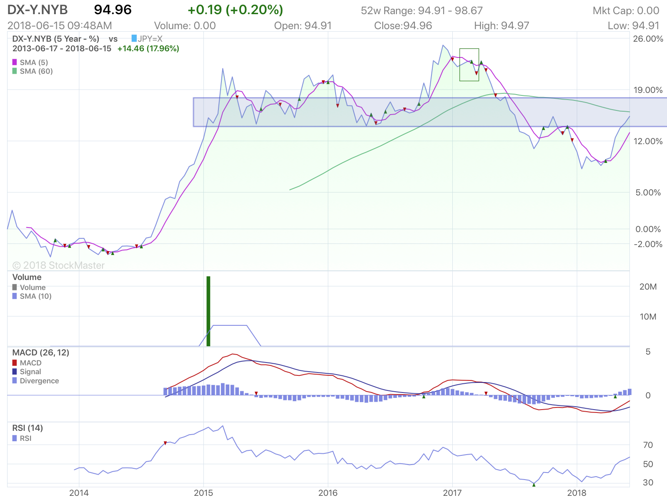Click the SMA (10) volume legend label
The image size is (667, 500).
point(35,296)
